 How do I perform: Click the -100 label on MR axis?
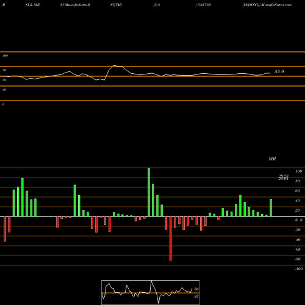pos(299,269)
